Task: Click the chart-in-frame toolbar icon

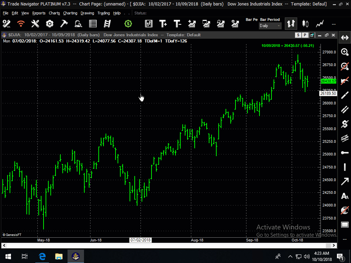Action: (x=149, y=24)
